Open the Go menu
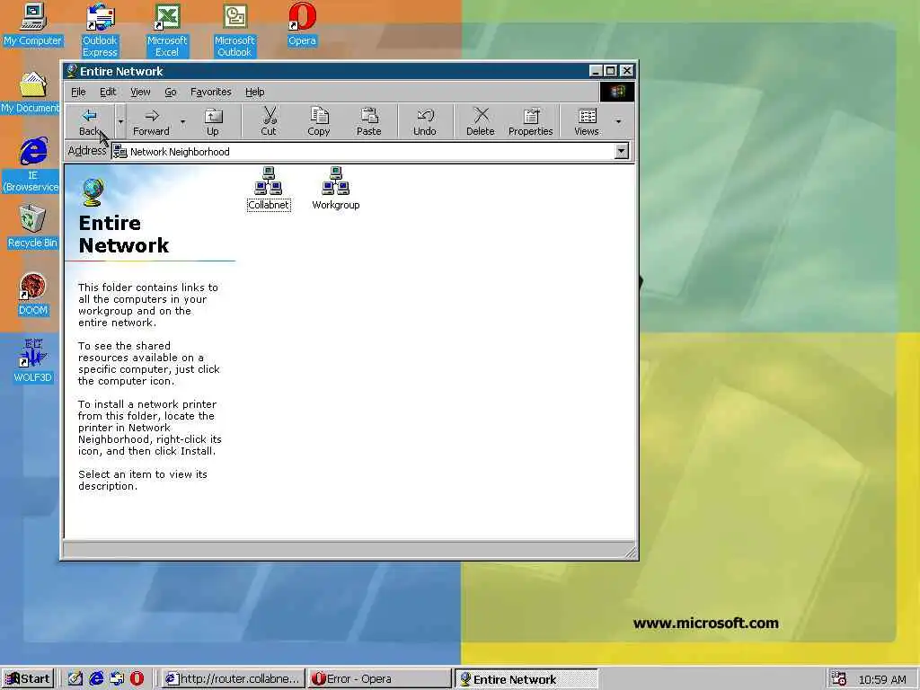Screen dimensions: 920x690 click(170, 92)
